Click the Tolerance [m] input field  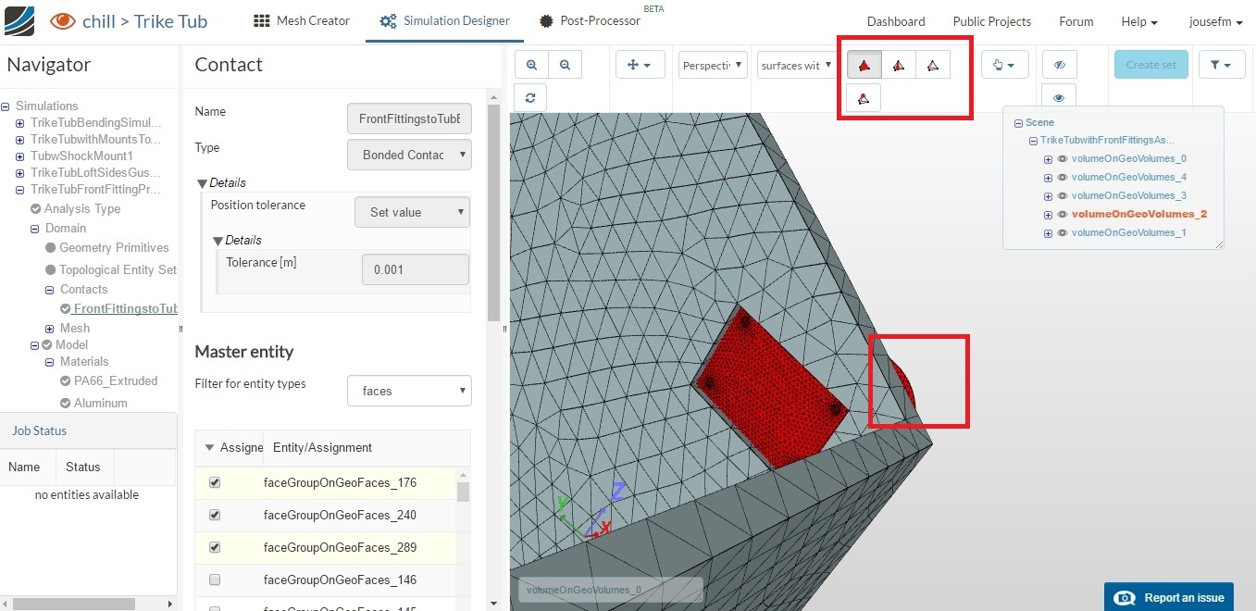pos(415,269)
